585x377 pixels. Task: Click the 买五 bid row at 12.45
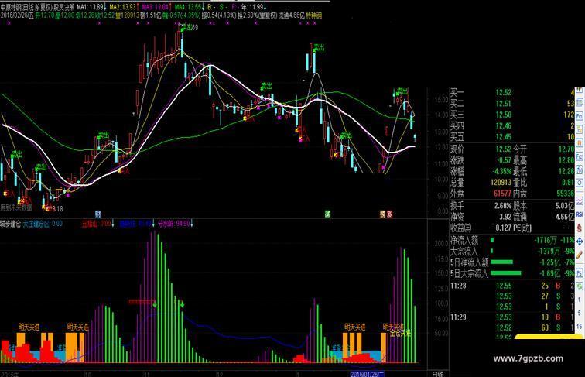pos(512,136)
